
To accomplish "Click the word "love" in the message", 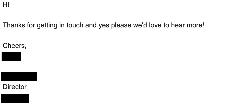I will click(x=155, y=25).
